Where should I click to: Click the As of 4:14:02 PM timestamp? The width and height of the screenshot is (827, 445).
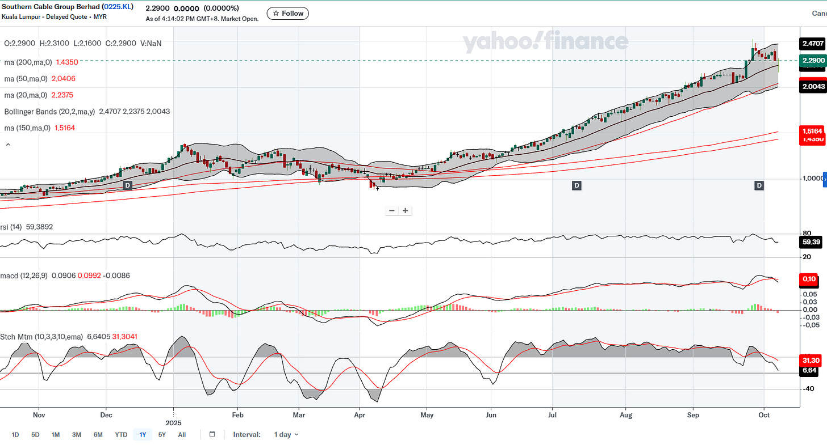pos(202,19)
